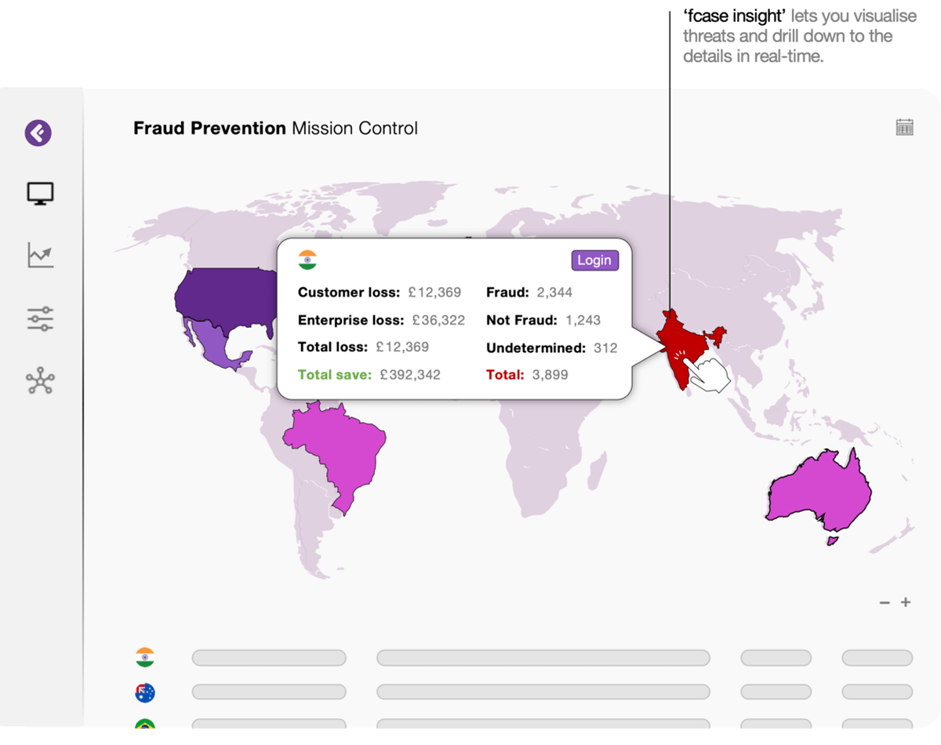Zoom in the map with plus
This screenshot has height=745, width=941.
(x=906, y=602)
